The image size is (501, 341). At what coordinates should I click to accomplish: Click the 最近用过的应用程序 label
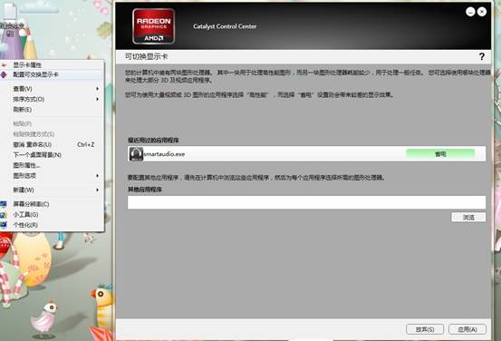153,140
